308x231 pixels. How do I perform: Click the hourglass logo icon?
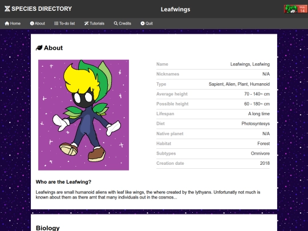click(x=7, y=9)
